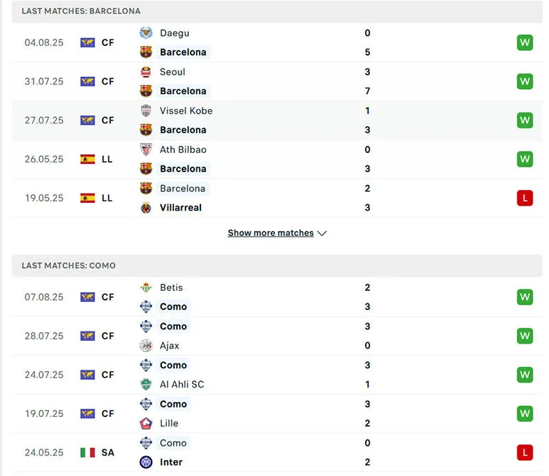Expand with the Show more matches chevron

pos(322,233)
